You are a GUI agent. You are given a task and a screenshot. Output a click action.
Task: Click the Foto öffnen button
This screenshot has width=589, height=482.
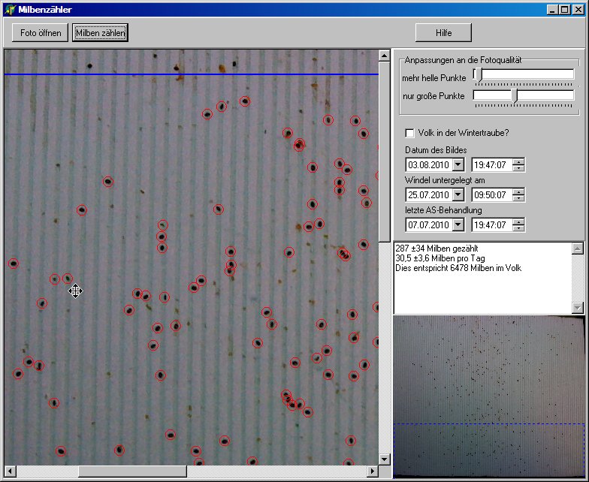41,32
